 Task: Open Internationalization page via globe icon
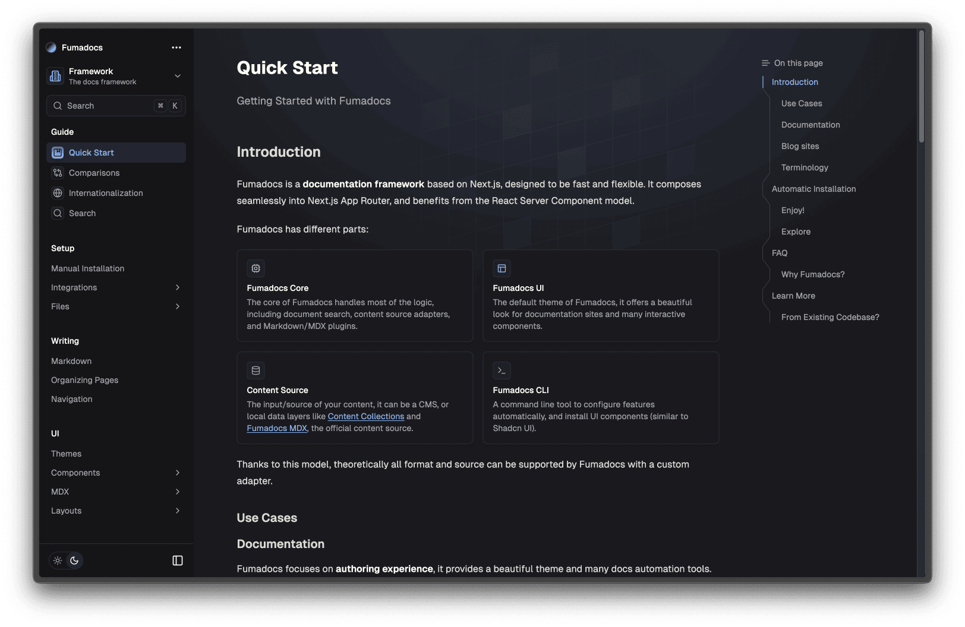tap(58, 193)
